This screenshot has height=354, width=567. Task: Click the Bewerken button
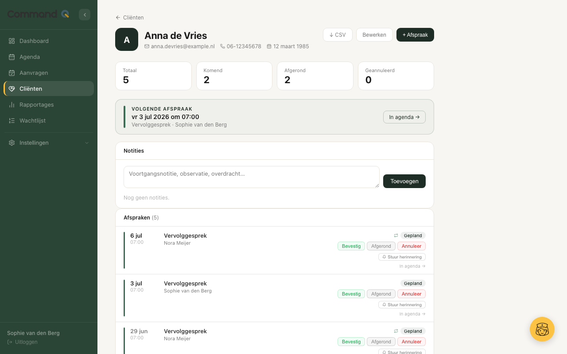click(x=374, y=35)
